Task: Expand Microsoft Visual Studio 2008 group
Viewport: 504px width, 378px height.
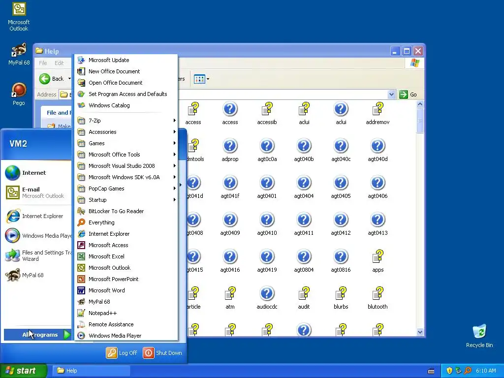Action: click(126, 166)
